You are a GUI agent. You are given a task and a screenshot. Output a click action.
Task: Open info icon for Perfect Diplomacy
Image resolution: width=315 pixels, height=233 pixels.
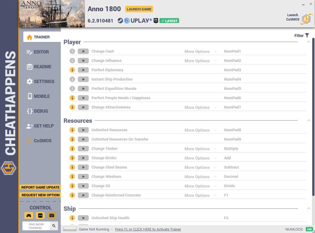point(72,70)
